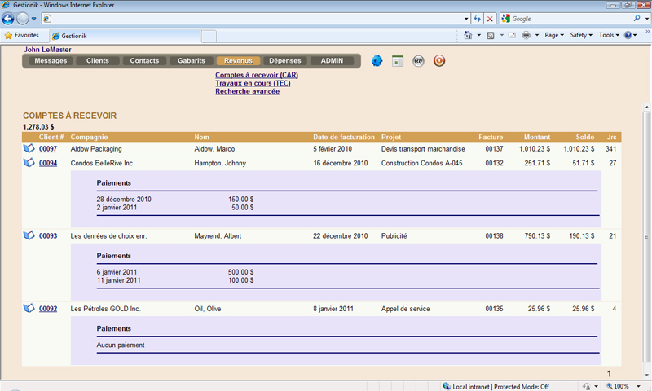Click in the browser address bar
This screenshot has height=391, width=652.
point(256,19)
